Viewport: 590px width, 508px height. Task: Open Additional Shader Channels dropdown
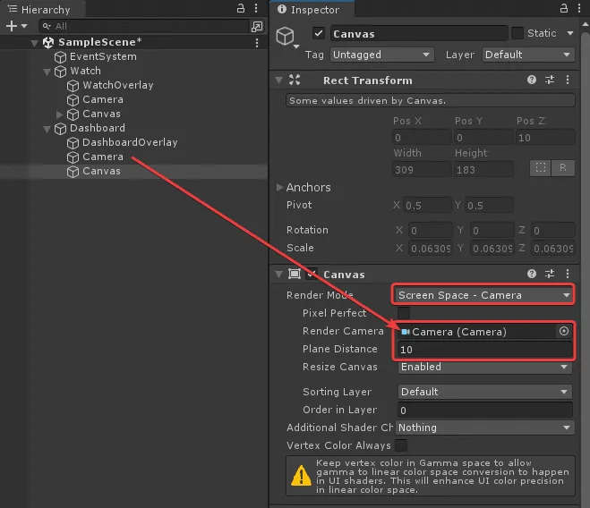[x=485, y=428]
